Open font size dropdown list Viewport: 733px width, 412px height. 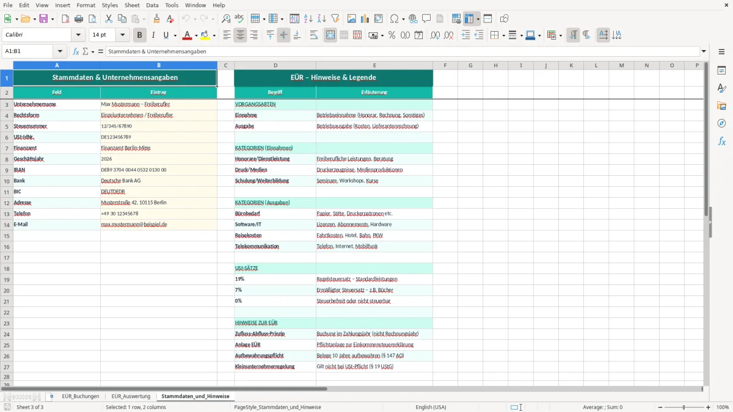[x=122, y=35]
